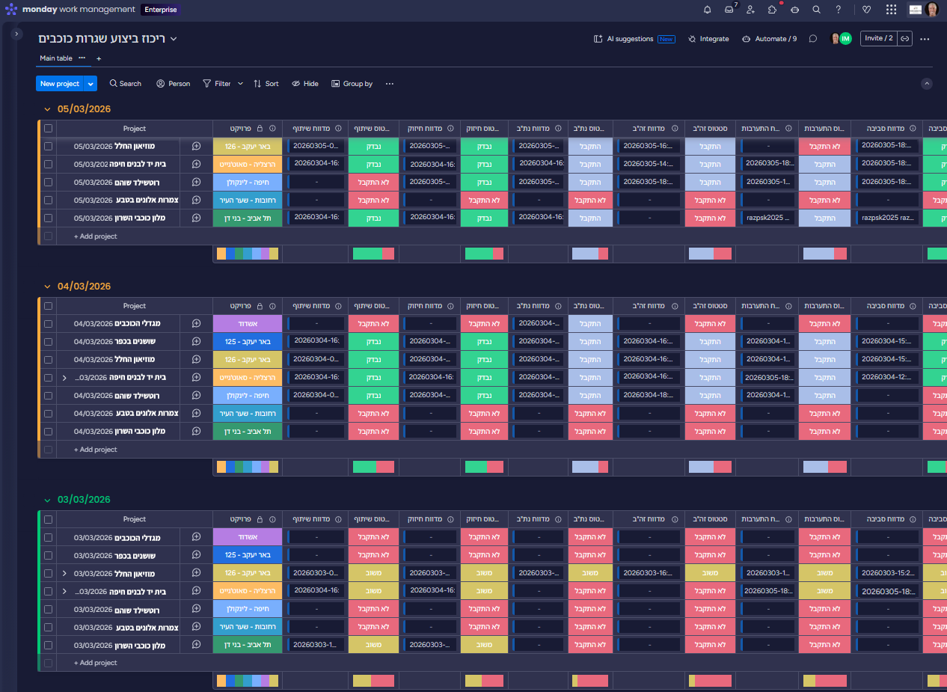The width and height of the screenshot is (947, 692).
Task: Open the board discussion chat bubble icon
Action: [x=813, y=39]
